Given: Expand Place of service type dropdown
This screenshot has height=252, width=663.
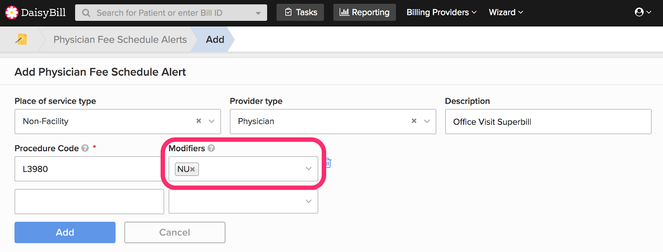Looking at the screenshot, I should 212,121.
